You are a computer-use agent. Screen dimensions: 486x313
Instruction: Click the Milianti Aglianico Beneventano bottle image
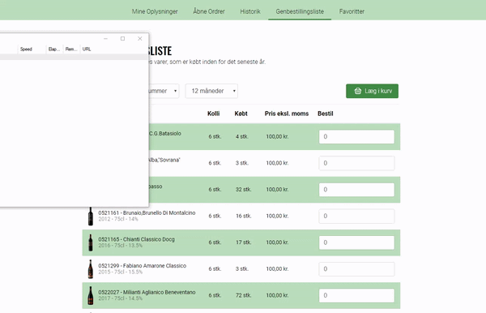[x=91, y=296]
